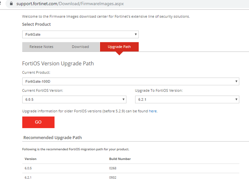Open the Download tab
249x187 pixels.
pyautogui.click(x=80, y=47)
